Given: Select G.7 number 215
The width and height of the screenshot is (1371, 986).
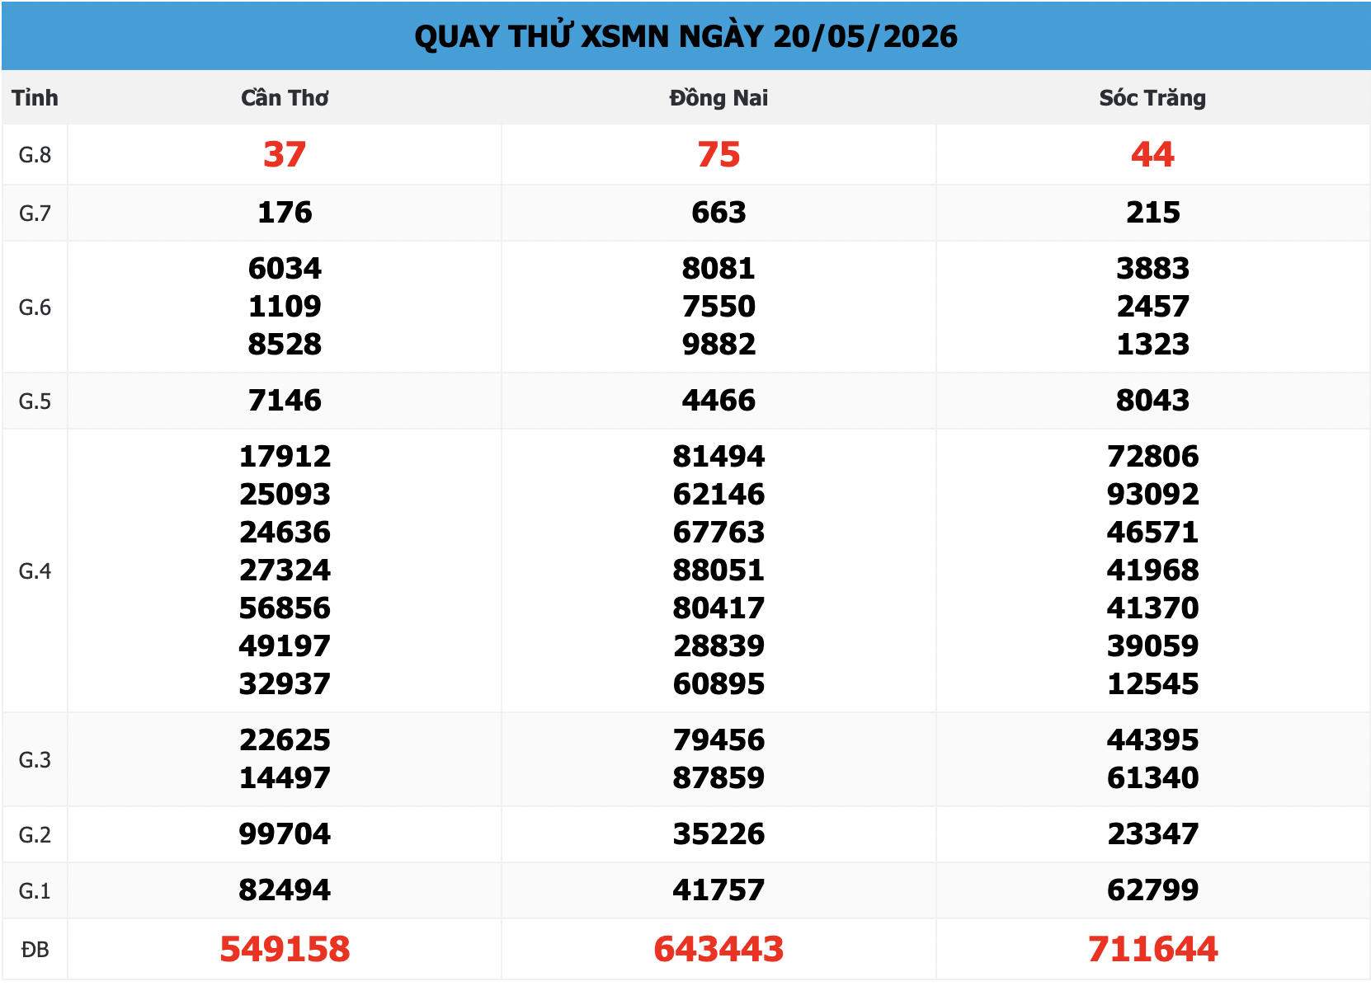Looking at the screenshot, I should pos(1152,213).
